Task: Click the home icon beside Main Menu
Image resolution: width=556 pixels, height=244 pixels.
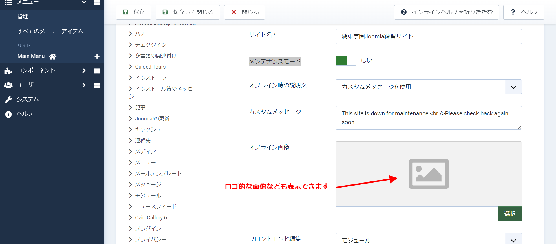Action: (x=52, y=56)
